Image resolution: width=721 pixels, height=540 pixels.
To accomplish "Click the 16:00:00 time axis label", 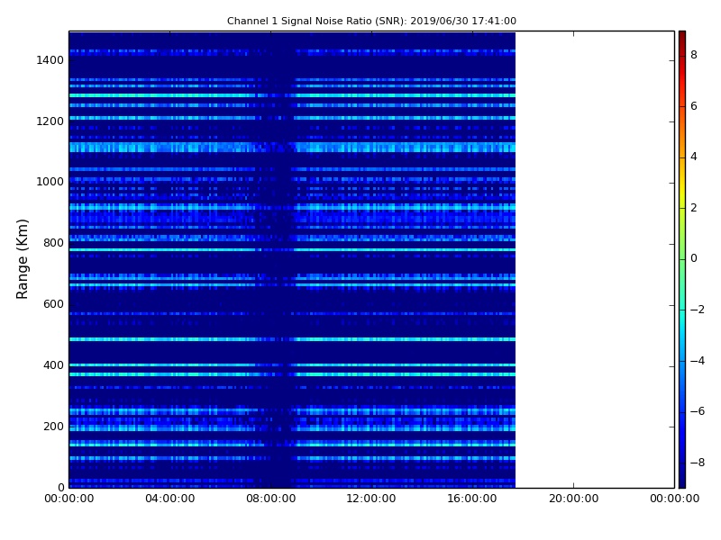I will click(x=472, y=499).
